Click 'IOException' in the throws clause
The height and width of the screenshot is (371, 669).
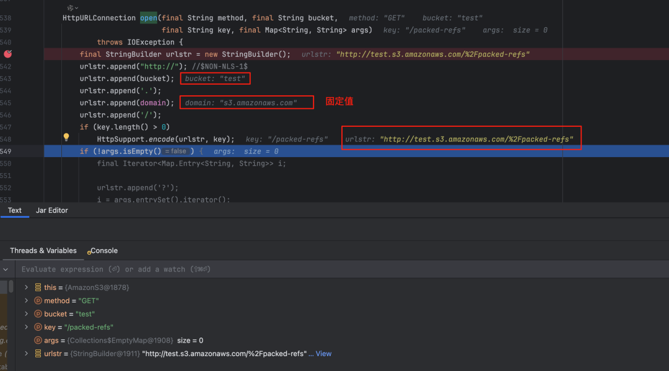click(x=151, y=42)
